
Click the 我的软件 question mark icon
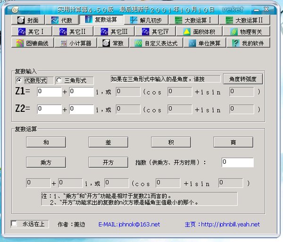pos(235,43)
